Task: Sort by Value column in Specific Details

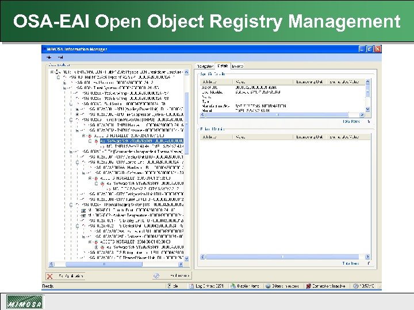Action: 263,82
